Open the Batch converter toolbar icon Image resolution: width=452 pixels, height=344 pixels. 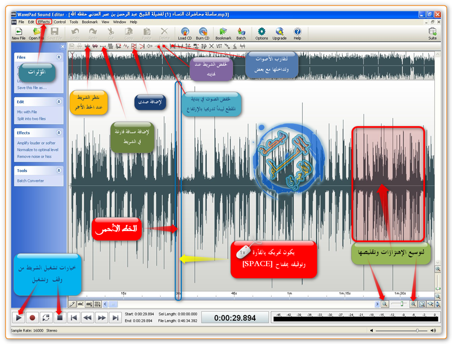click(x=241, y=33)
